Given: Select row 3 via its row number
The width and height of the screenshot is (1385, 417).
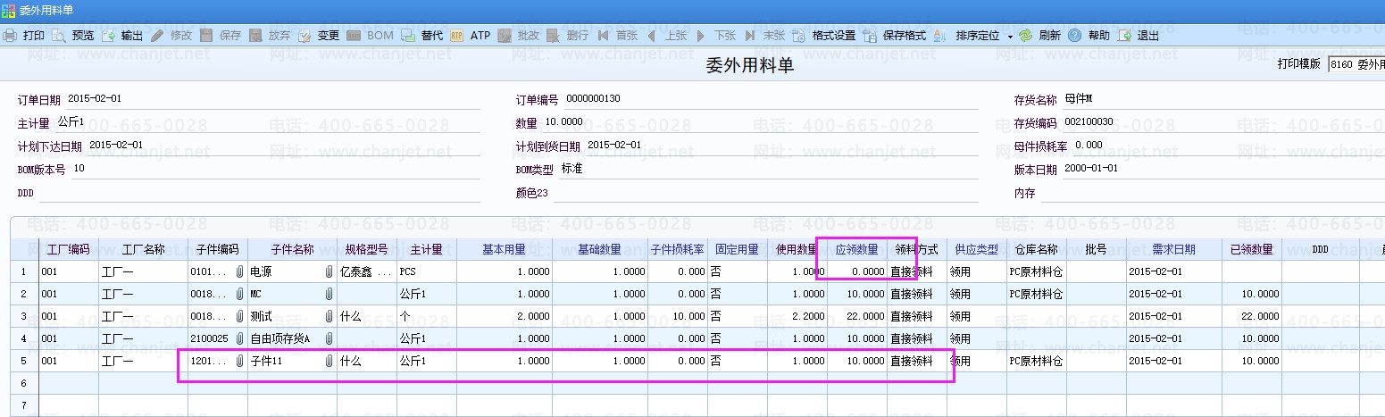Looking at the screenshot, I should click(x=23, y=316).
